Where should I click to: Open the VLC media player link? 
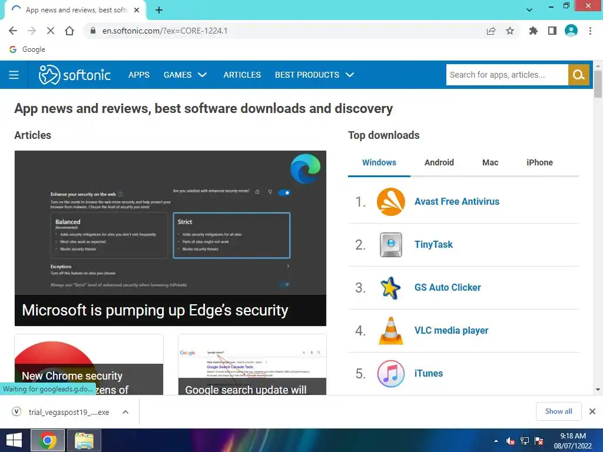pyautogui.click(x=452, y=331)
